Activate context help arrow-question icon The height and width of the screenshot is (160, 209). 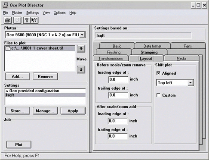tap(34, 20)
